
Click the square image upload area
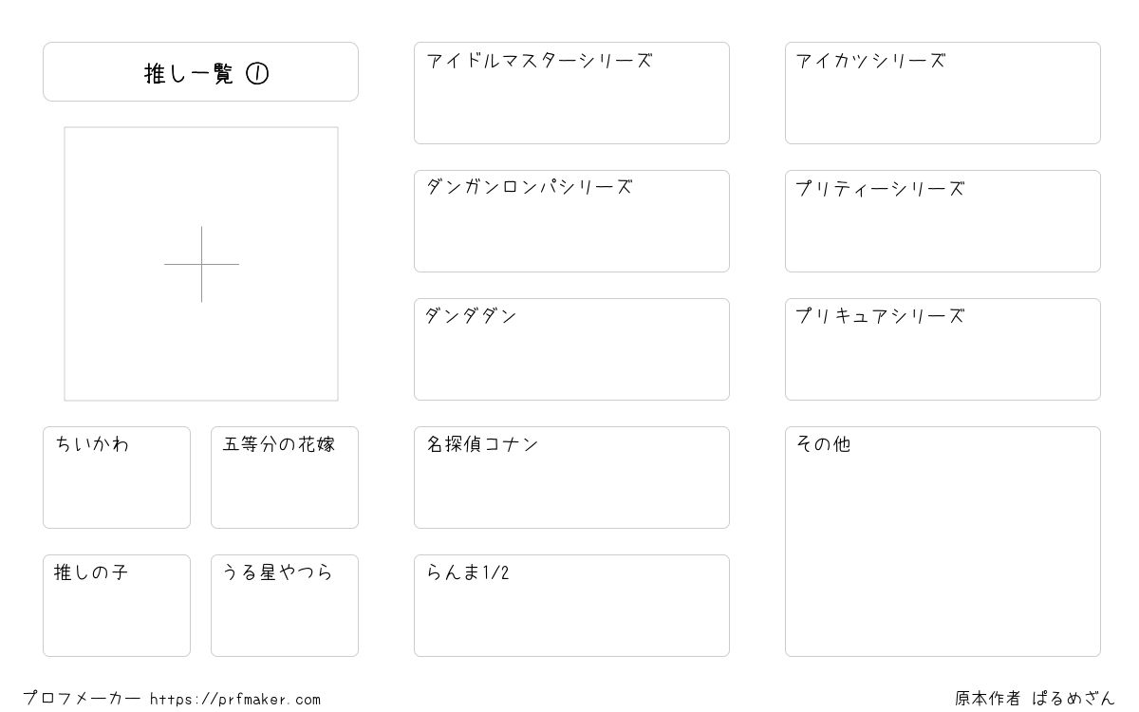point(201,264)
